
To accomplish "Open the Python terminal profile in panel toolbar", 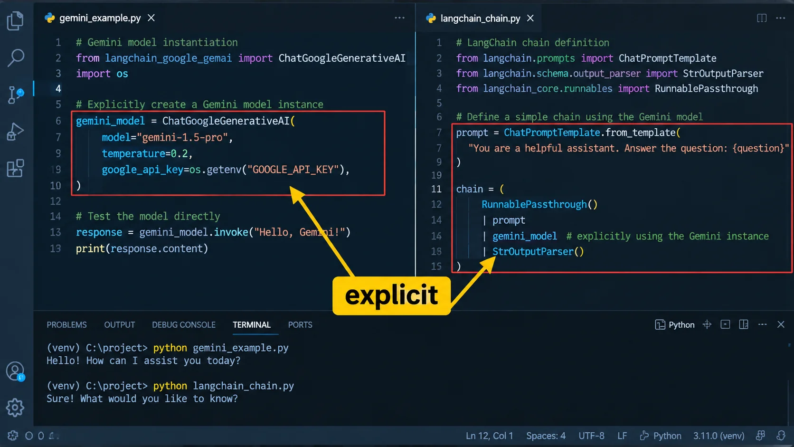I will pos(675,325).
